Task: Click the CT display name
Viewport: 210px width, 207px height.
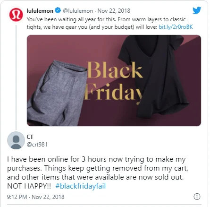Action: [x=30, y=137]
